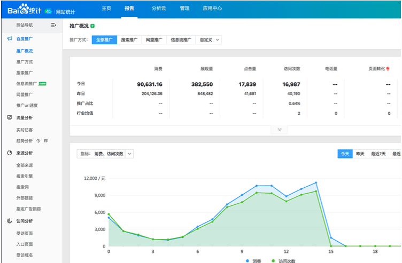Open the 报告 top tab
Viewport: 402px width, 263px height.
tap(129, 8)
